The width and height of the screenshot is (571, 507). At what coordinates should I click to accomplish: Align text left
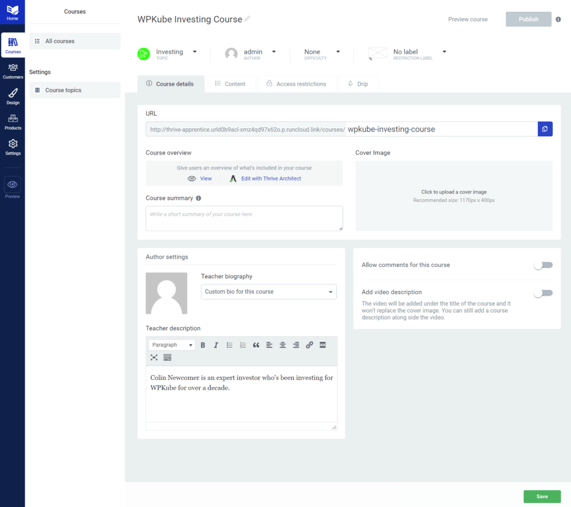point(270,345)
